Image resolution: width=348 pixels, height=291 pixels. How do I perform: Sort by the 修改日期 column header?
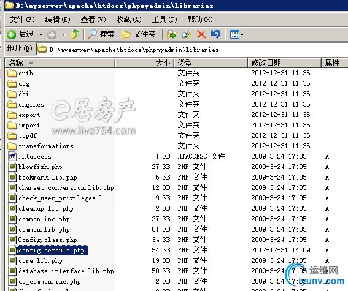(285, 63)
